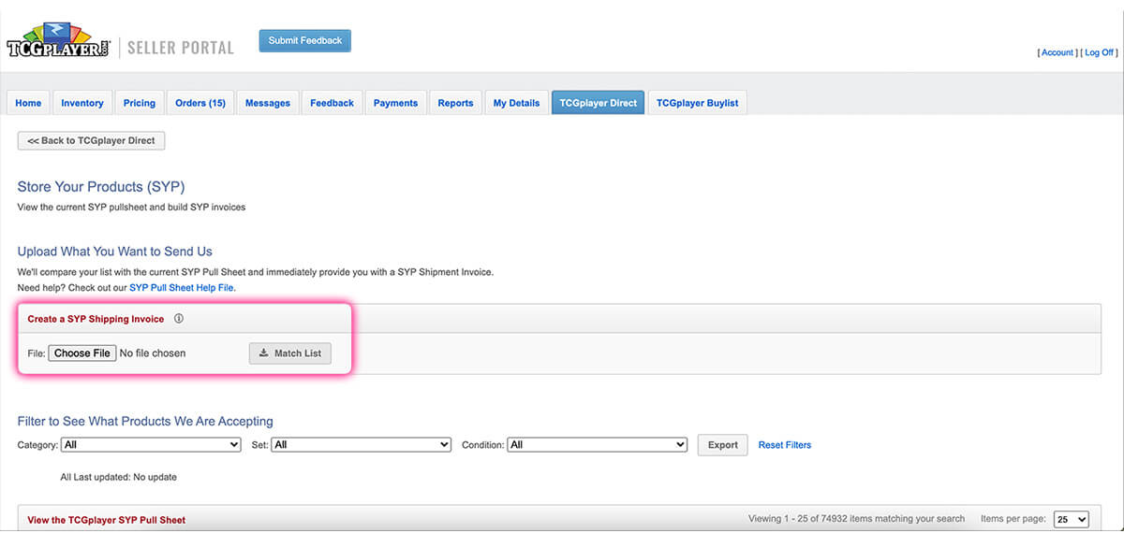Open the Inventory tab
Image resolution: width=1124 pixels, height=533 pixels.
point(82,103)
